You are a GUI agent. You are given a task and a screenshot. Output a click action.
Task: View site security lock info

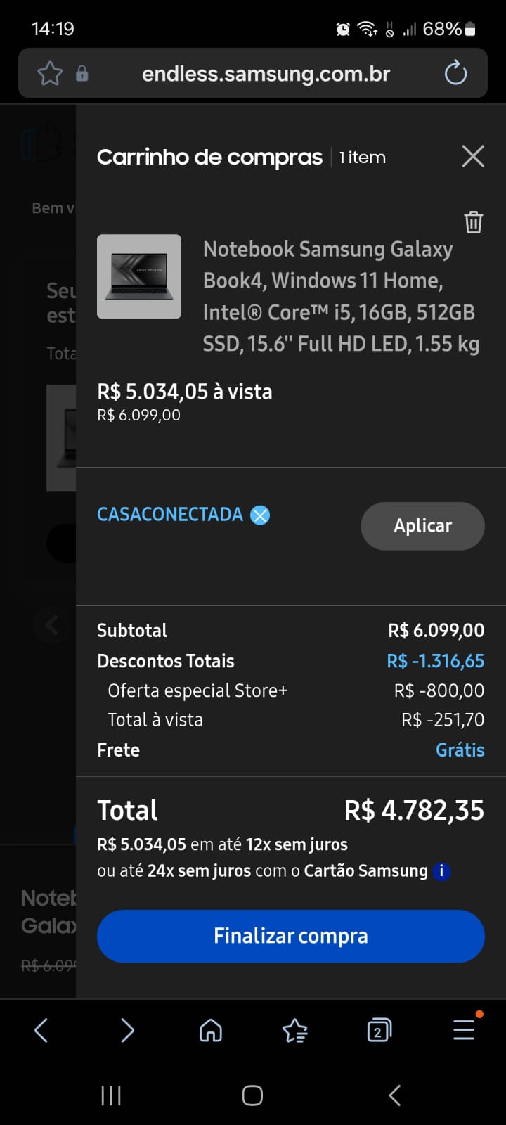pos(82,73)
